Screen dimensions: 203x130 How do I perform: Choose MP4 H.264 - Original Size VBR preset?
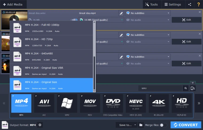click(51, 71)
